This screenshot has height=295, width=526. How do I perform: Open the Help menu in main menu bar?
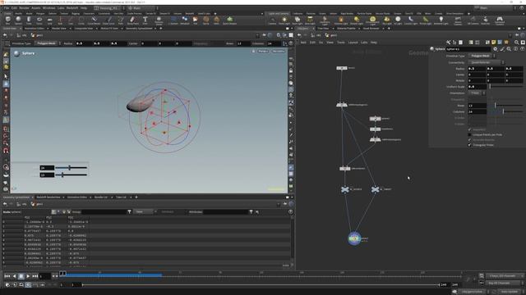(84, 8)
